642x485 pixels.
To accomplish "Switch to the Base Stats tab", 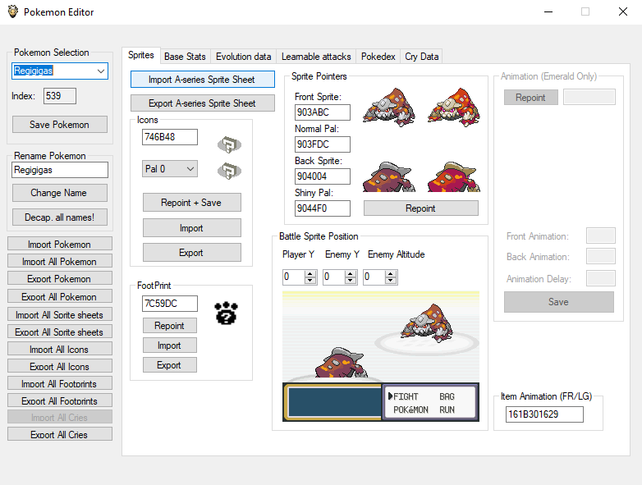I will (x=185, y=57).
